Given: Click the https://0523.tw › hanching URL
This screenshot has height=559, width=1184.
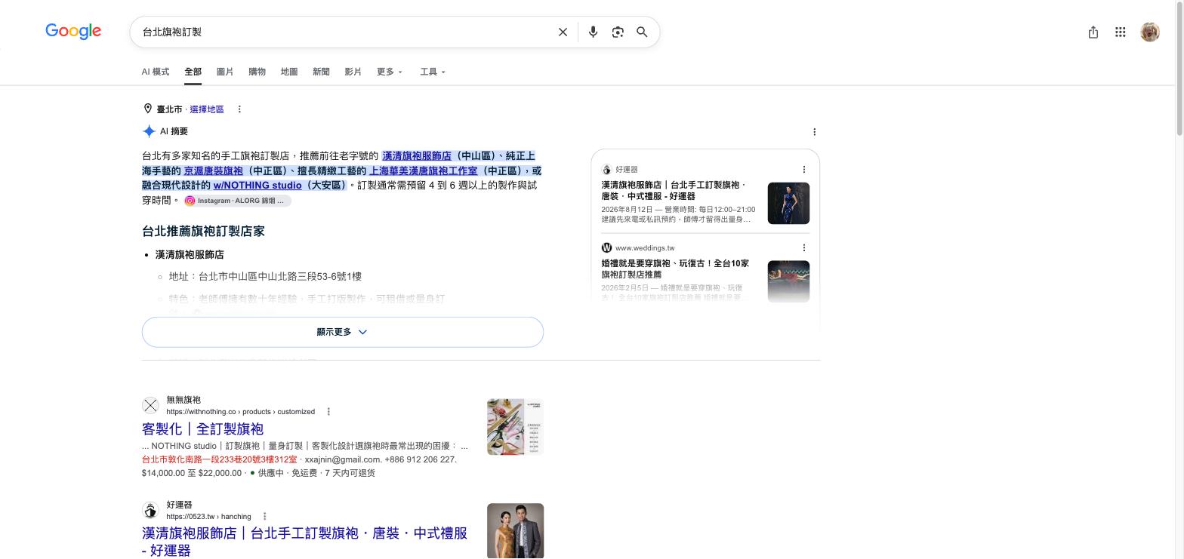Looking at the screenshot, I should click(x=208, y=517).
